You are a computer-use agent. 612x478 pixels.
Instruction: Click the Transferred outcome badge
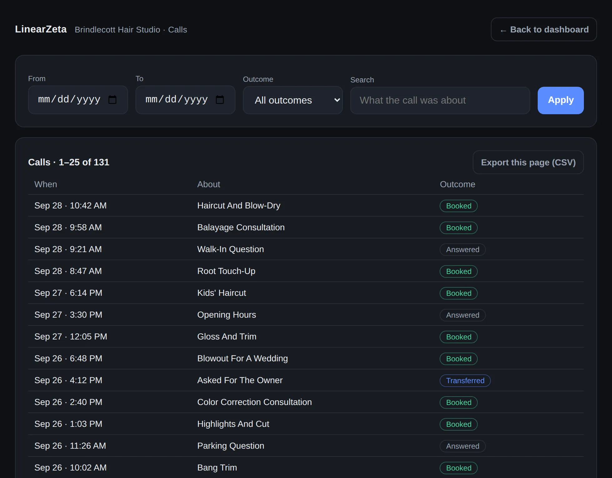click(465, 381)
